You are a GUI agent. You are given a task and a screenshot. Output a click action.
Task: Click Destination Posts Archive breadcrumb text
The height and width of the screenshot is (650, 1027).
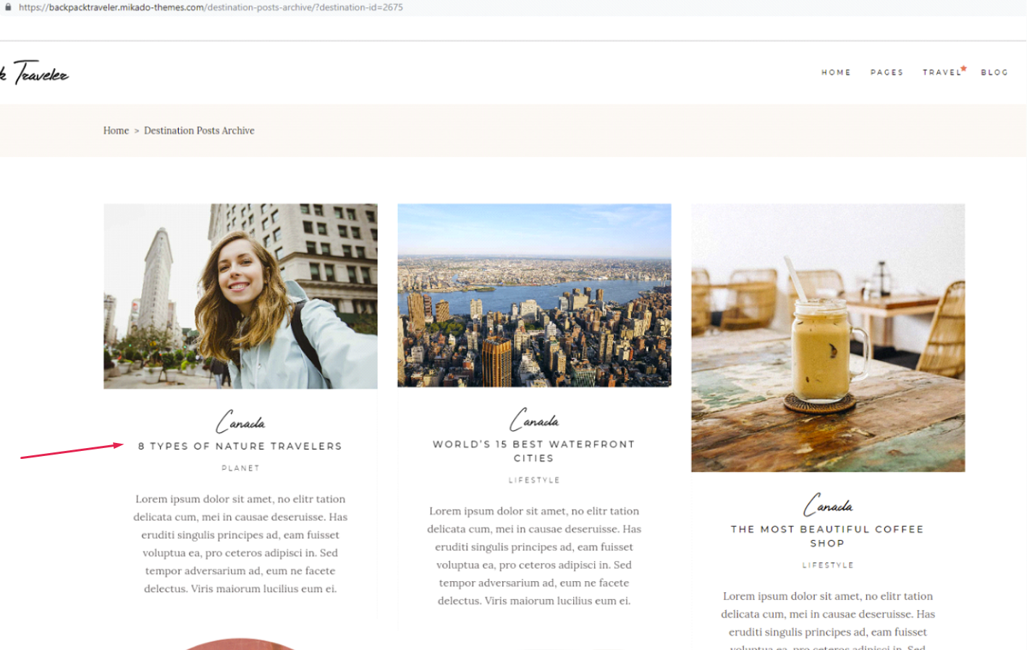click(199, 131)
